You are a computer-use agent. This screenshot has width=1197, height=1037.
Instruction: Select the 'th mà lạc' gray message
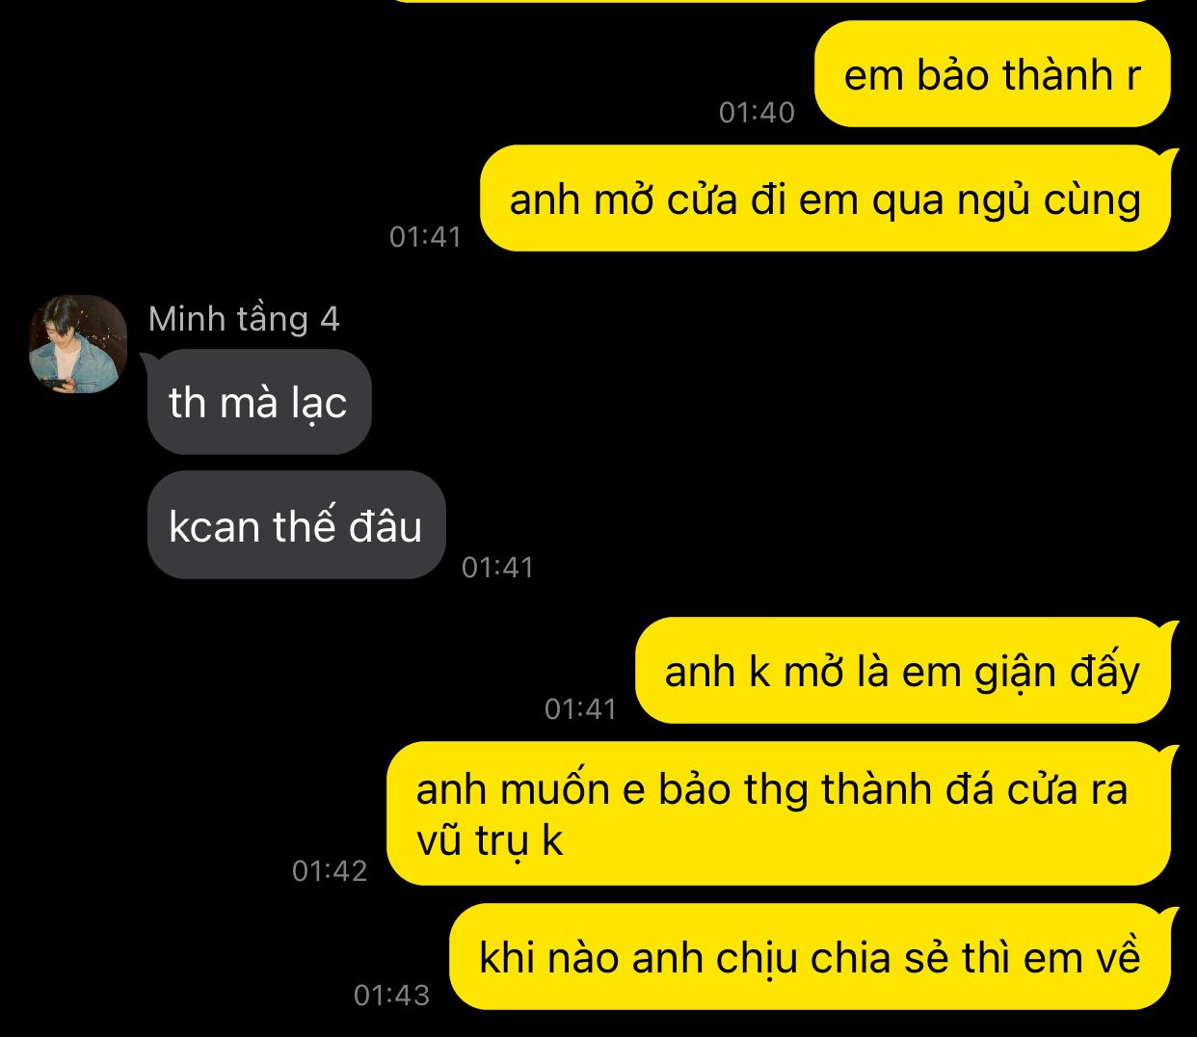(257, 402)
